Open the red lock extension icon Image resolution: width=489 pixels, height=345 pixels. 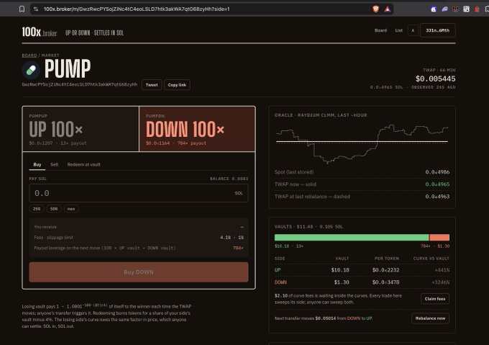[477, 9]
